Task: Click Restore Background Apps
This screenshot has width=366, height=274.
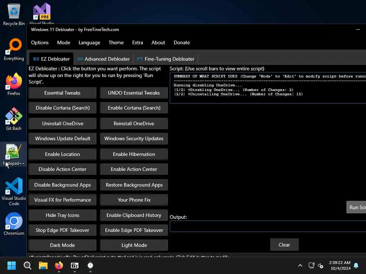Action: [x=134, y=185]
